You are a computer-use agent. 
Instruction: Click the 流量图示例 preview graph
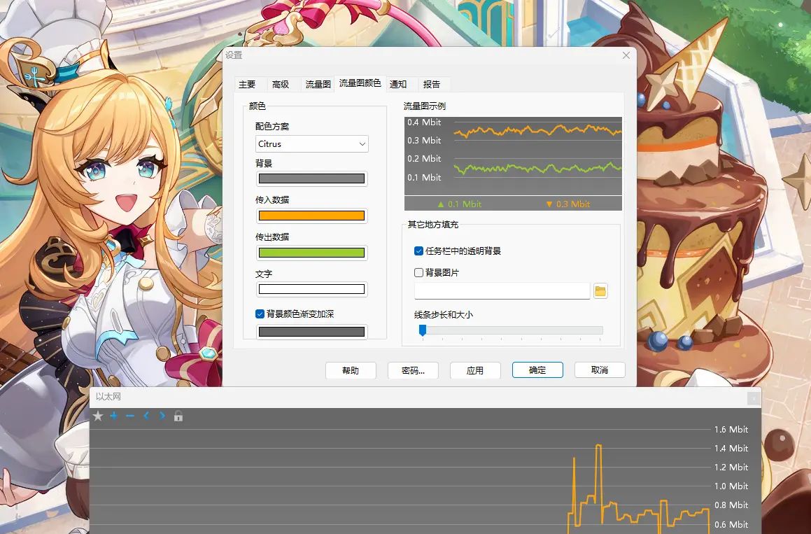coord(513,164)
